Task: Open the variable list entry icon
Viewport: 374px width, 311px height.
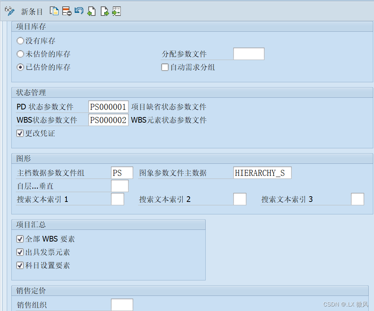Action: [x=116, y=11]
